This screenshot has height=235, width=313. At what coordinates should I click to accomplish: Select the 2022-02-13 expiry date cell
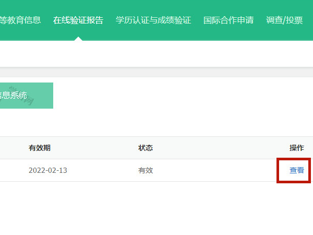[48, 170]
